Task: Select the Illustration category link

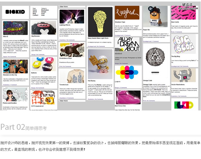Action: pos(45,10)
